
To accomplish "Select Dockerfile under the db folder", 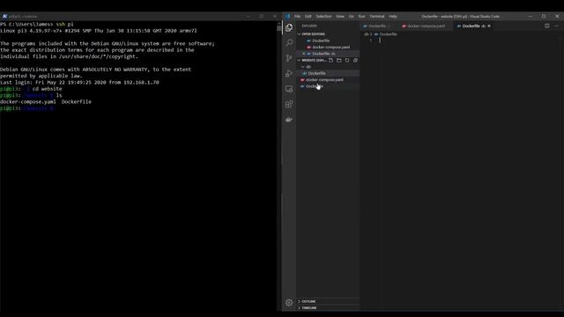I will (x=316, y=73).
